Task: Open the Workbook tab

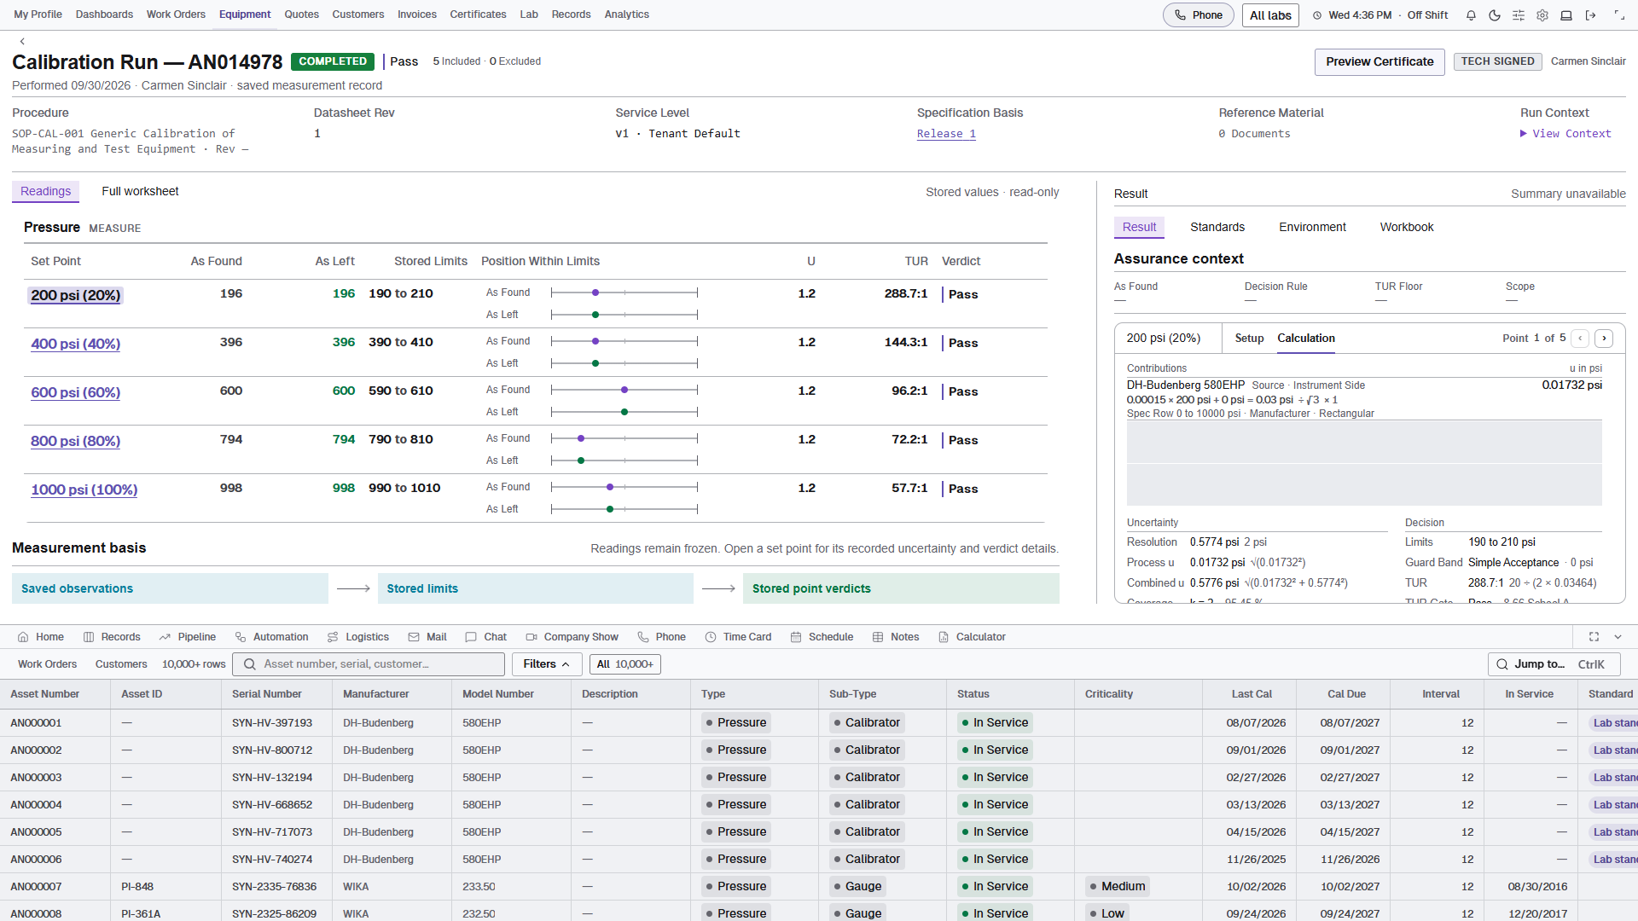Action: pos(1407,227)
